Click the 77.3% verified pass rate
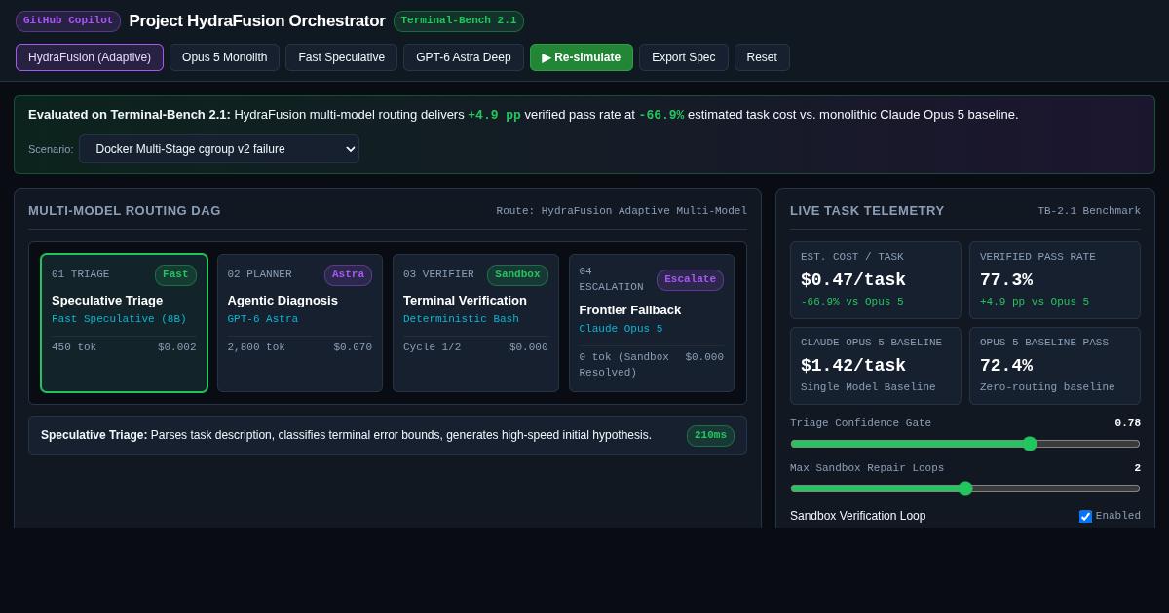This screenshot has height=613, width=1169. point(1006,280)
